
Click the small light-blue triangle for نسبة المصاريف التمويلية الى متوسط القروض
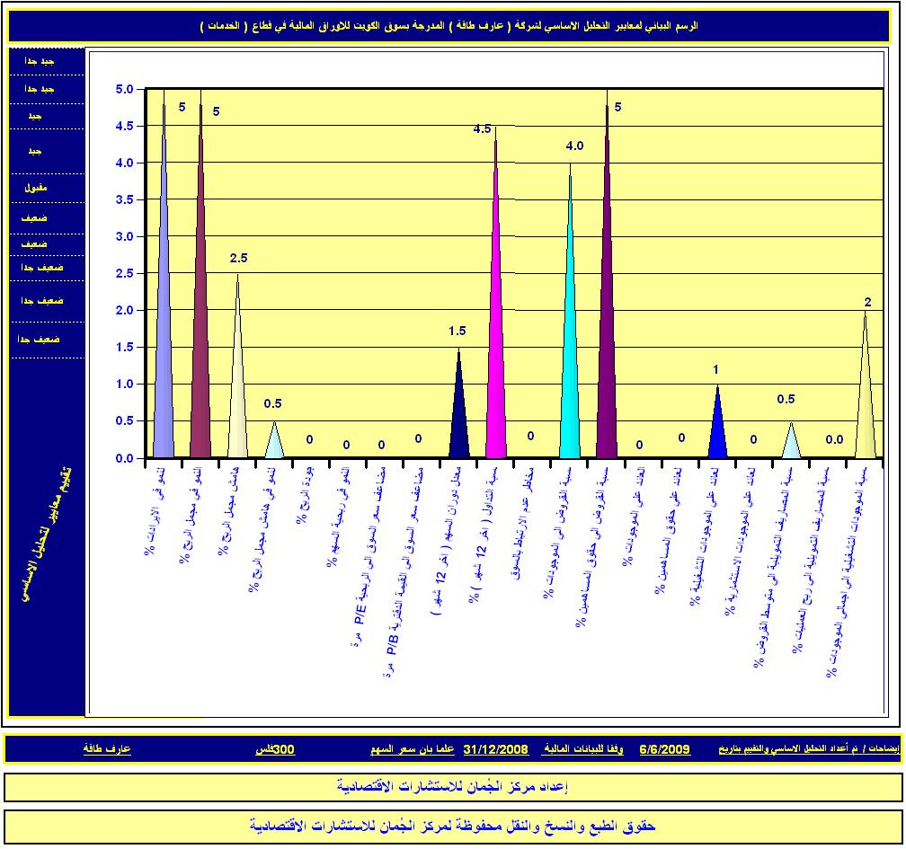click(791, 442)
